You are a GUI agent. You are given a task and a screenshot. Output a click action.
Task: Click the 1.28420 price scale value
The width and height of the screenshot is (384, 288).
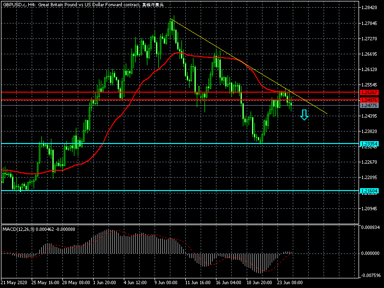tap(371, 8)
